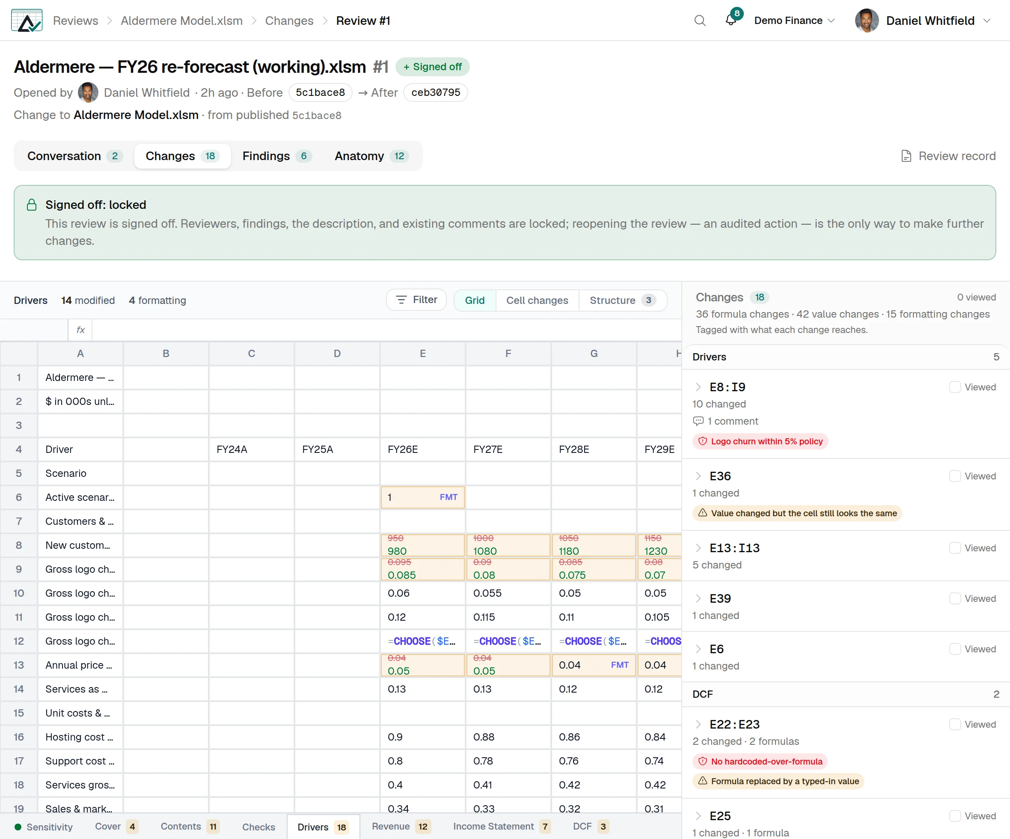Viewport: 1010px width, 839px height.
Task: Select the Structure view button
Action: [622, 300]
